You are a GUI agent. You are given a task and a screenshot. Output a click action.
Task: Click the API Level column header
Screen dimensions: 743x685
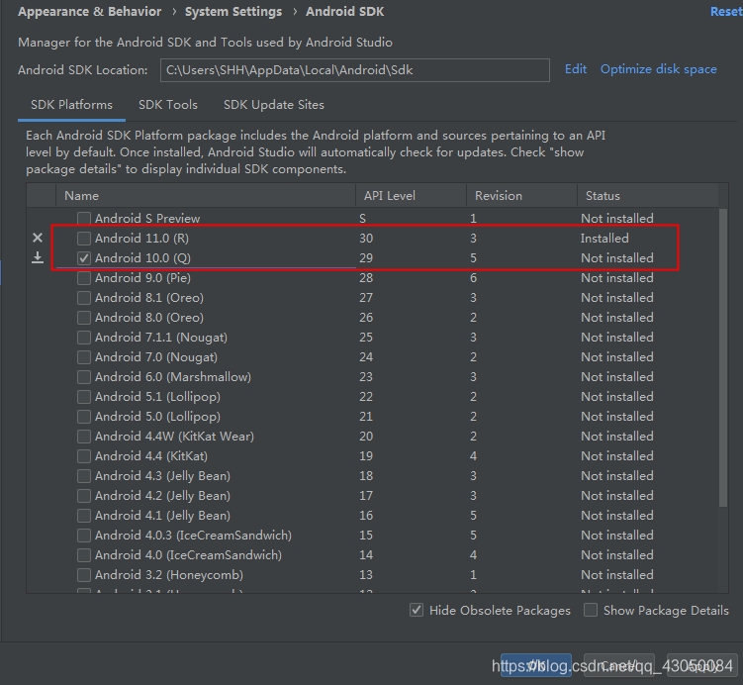[411, 195]
